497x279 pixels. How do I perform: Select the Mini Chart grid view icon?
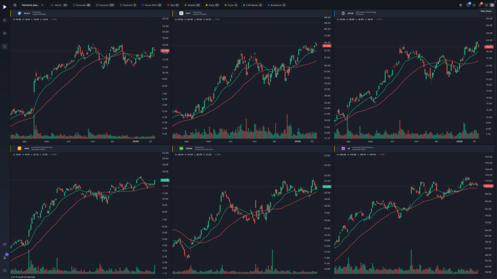(492, 5)
